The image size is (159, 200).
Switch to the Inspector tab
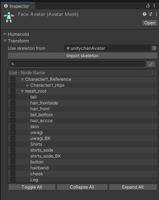click(x=18, y=6)
